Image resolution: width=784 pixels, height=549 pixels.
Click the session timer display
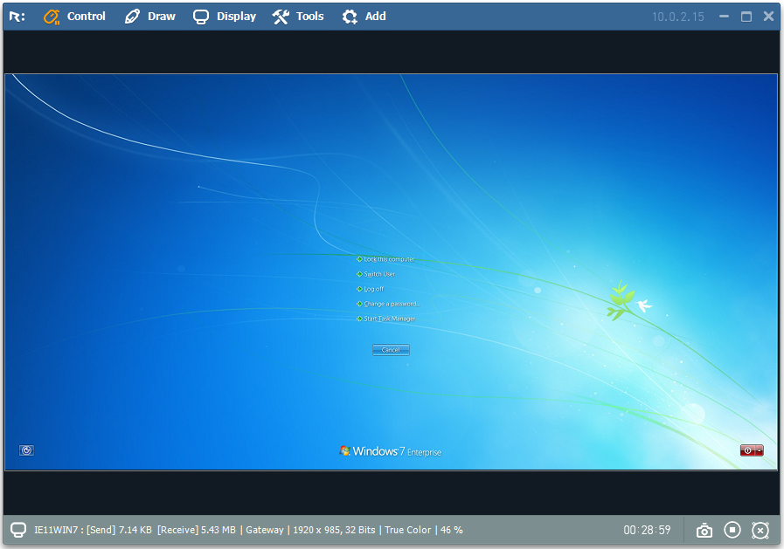[647, 530]
